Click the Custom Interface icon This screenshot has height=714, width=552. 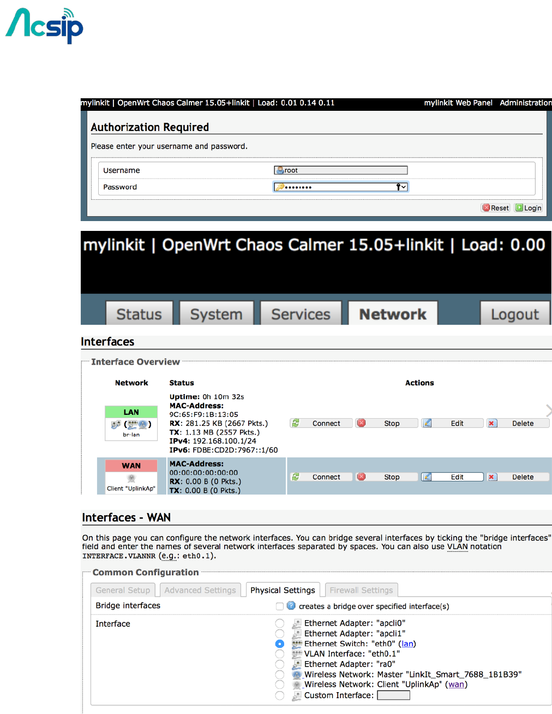pyautogui.click(x=297, y=695)
